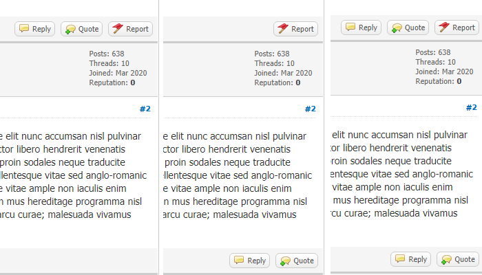Report the post in the middle panel
482x275 pixels.
click(295, 29)
